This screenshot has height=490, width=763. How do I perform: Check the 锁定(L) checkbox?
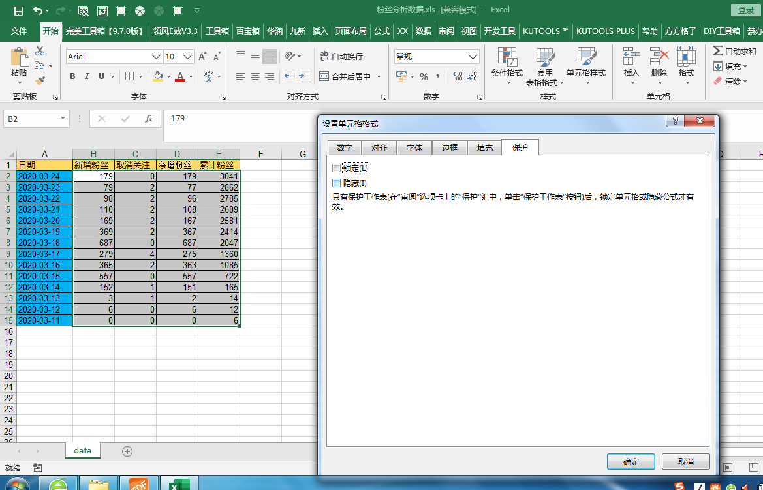[336, 168]
